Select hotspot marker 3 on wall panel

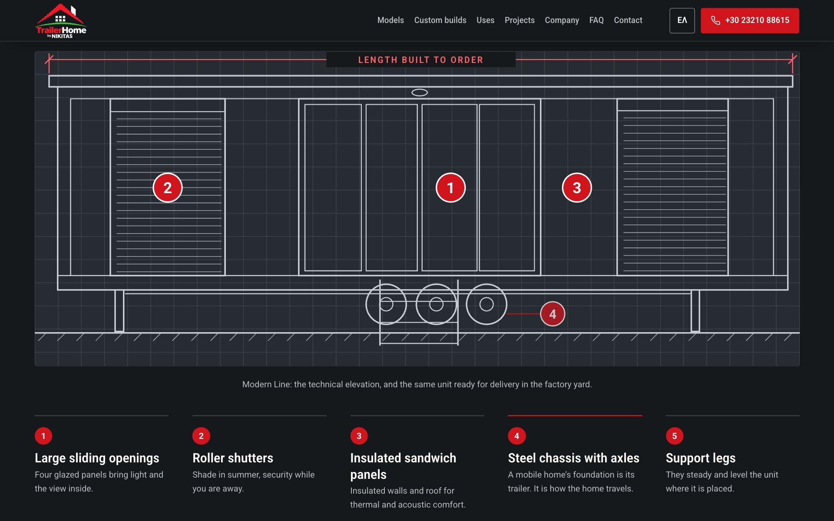[577, 188]
